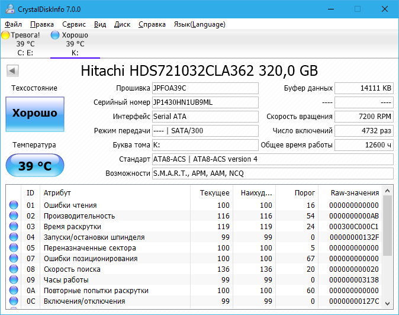Click the status orb for Часы работы
Image resolution: width=399 pixels, height=315 pixels.
[x=14, y=280]
